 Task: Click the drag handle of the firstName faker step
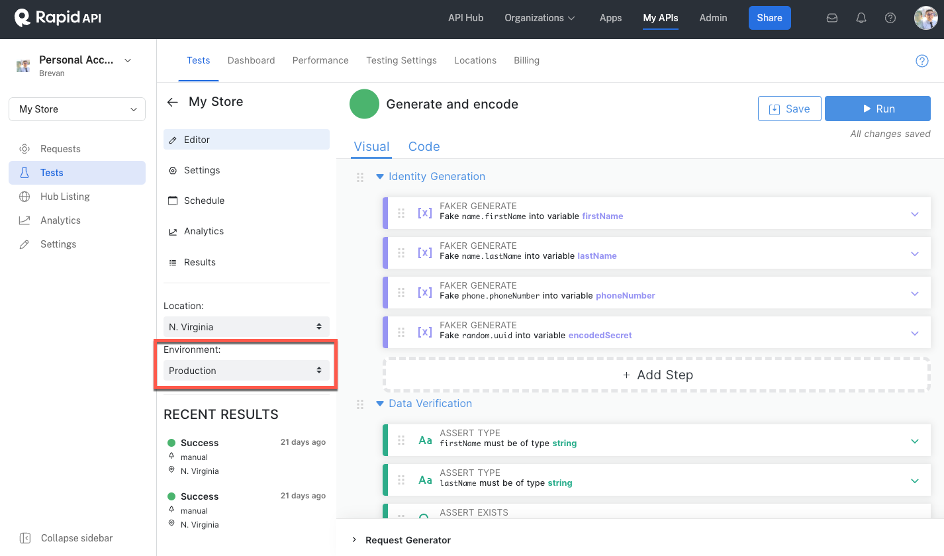coord(401,213)
